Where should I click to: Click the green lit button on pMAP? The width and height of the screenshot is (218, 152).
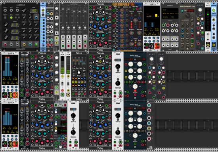coord(214,10)
